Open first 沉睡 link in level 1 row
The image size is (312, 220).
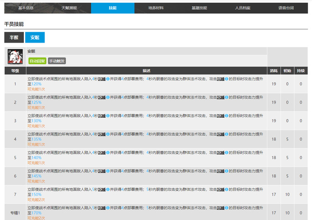102,79
